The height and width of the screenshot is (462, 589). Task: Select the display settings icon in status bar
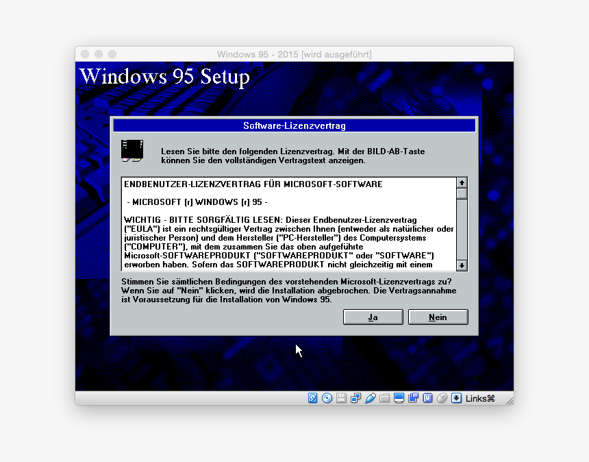(400, 398)
